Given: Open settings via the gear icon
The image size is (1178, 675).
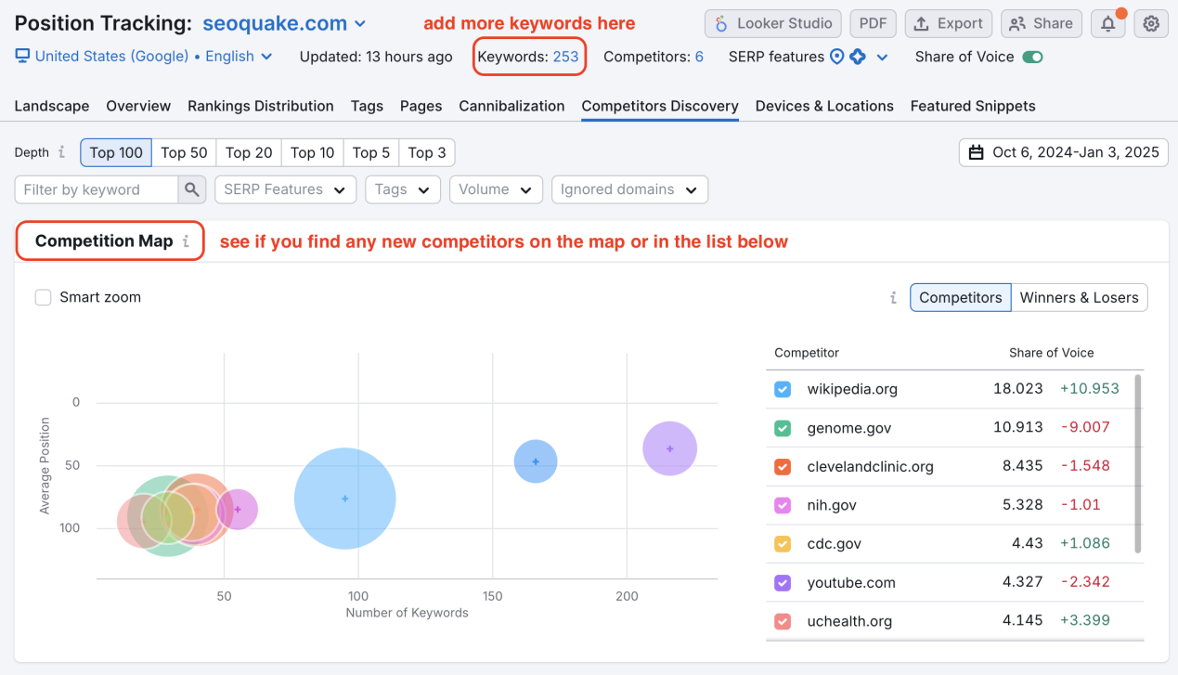Looking at the screenshot, I should pos(1151,24).
